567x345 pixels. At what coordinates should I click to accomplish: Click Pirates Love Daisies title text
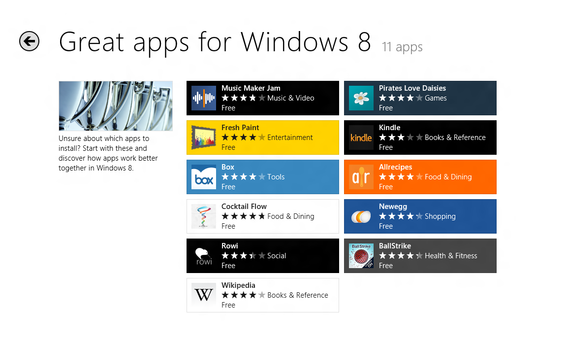(x=412, y=88)
